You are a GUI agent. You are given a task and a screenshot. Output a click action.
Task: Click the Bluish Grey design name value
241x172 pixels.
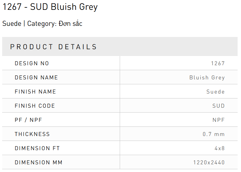point(207,78)
